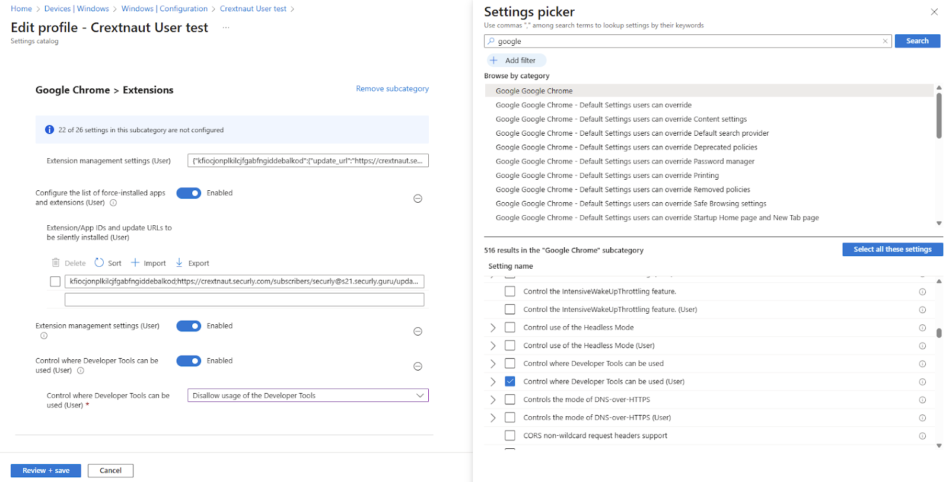Check Control use of the Headless Mode
Viewport: 949px width, 482px height.
pyautogui.click(x=509, y=327)
